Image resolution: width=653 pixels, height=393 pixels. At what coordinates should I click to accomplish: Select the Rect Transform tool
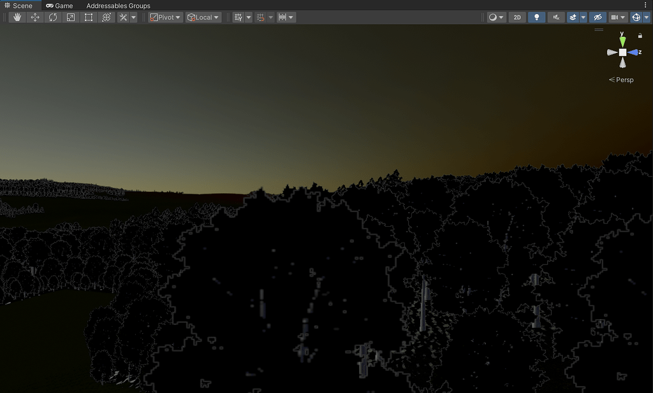click(89, 17)
